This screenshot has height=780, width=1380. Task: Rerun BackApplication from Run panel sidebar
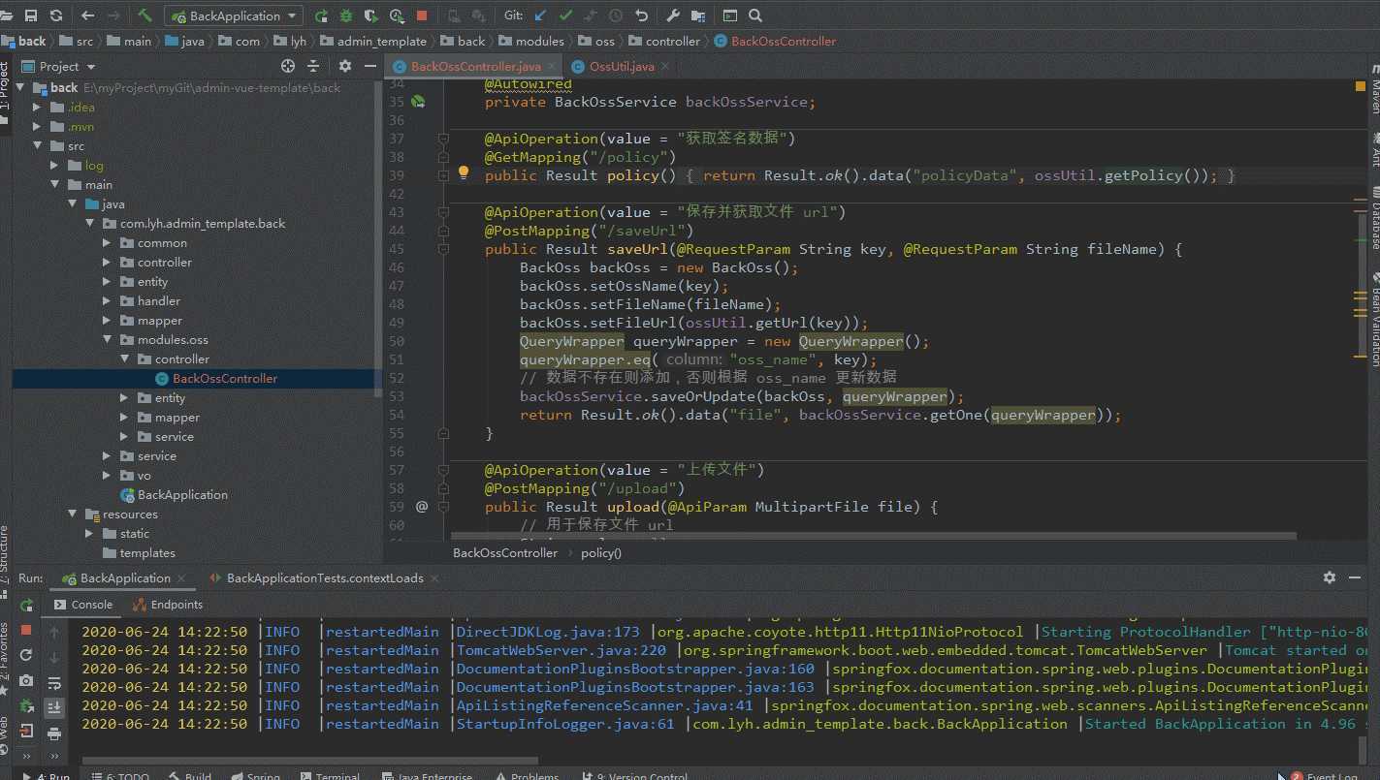click(x=26, y=606)
